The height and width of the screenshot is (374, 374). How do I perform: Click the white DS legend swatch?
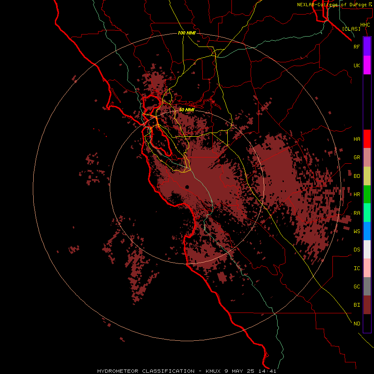(x=367, y=249)
